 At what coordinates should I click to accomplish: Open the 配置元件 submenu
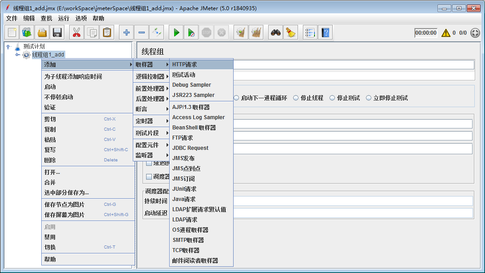tap(151, 145)
